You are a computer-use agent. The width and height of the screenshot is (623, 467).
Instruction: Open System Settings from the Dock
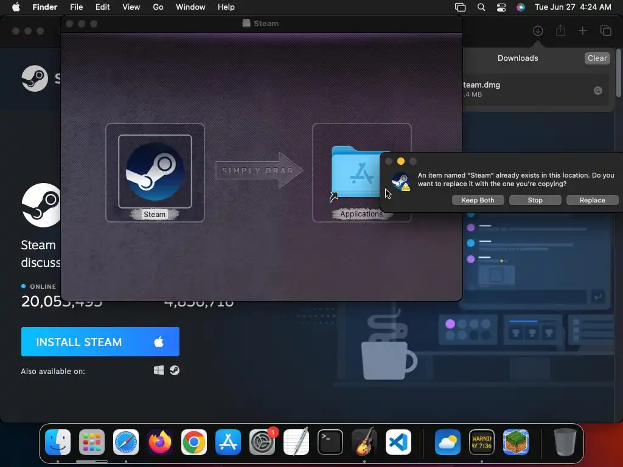point(262,442)
